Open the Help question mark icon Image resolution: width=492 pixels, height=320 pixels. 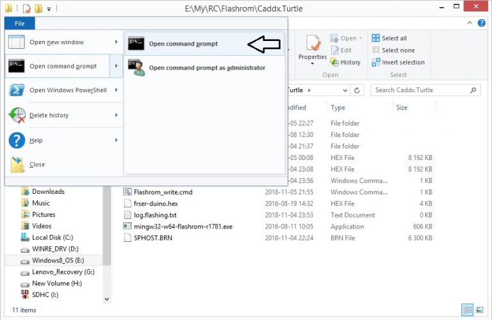pyautogui.click(x=481, y=23)
